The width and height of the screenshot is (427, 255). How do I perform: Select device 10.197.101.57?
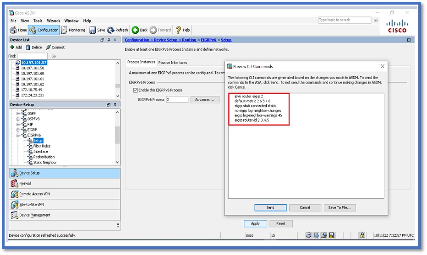coord(34,63)
